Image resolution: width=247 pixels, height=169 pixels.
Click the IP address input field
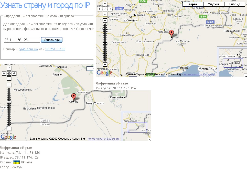click(22, 40)
